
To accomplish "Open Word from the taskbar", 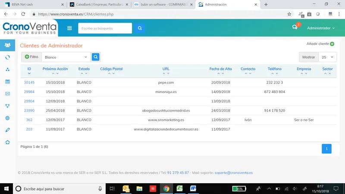I will tap(193, 188).
